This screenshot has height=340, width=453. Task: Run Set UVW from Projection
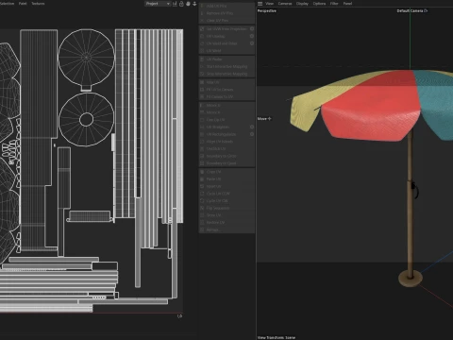(224, 28)
